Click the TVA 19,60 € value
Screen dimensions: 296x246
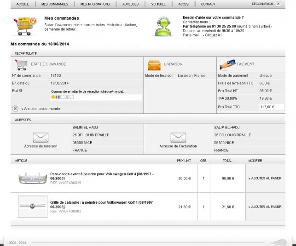(x=266, y=98)
